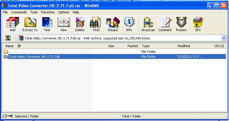The image size is (229, 121).
Task: Click the WinRAR title bar icon
Action: (x=4, y=6)
